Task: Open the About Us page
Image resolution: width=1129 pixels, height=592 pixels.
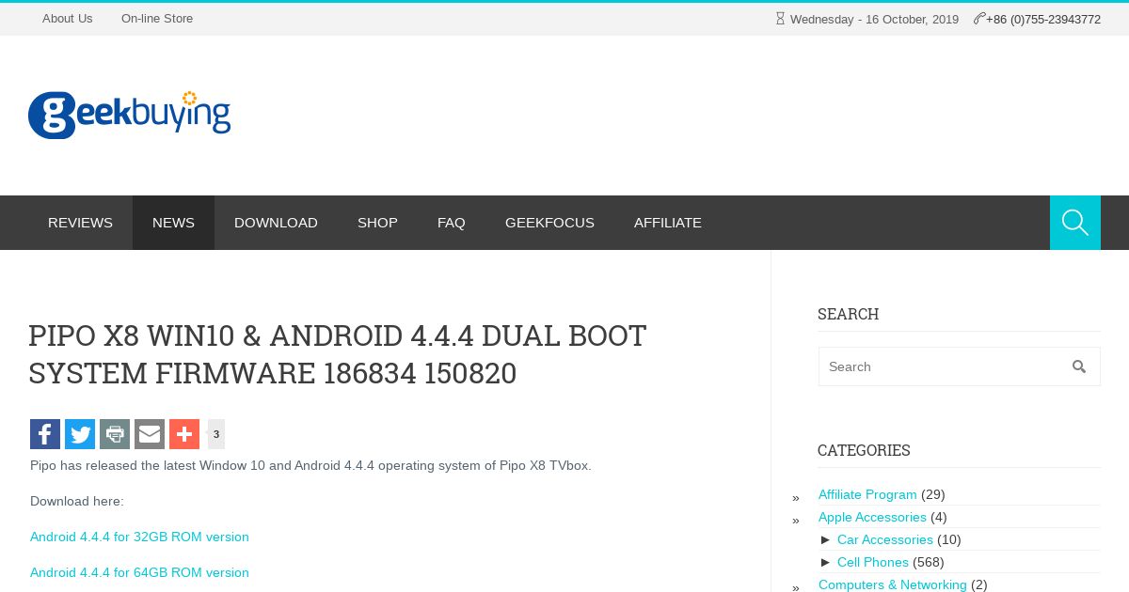Action: pyautogui.click(x=68, y=19)
